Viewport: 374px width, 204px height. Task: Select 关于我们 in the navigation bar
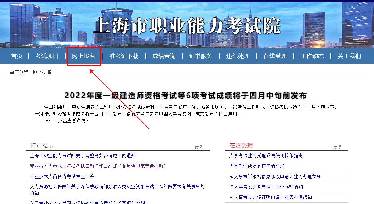[x=349, y=56]
